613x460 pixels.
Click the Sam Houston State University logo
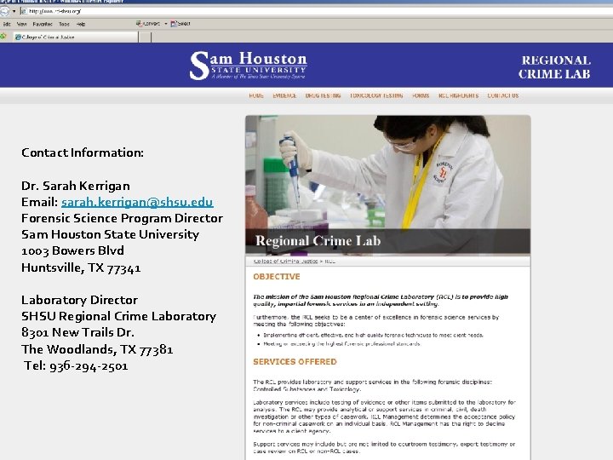(249, 66)
